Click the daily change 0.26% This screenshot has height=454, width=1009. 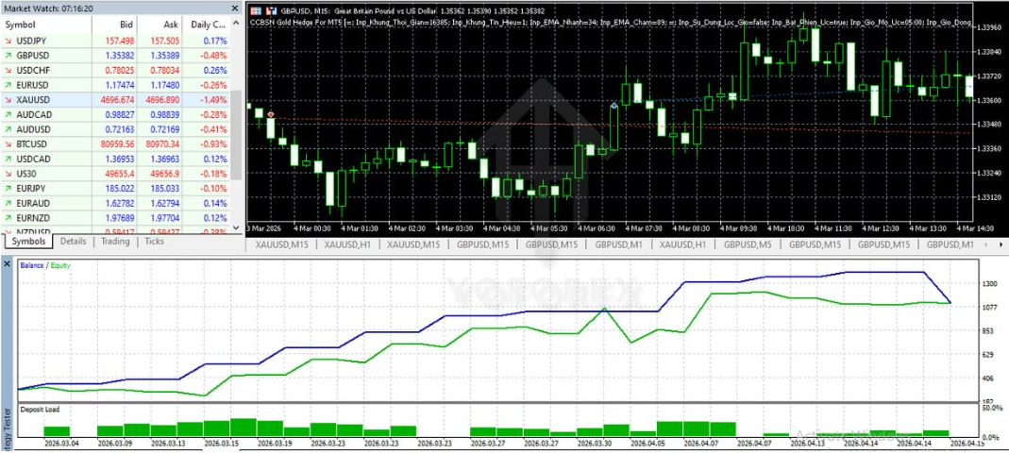[215, 70]
